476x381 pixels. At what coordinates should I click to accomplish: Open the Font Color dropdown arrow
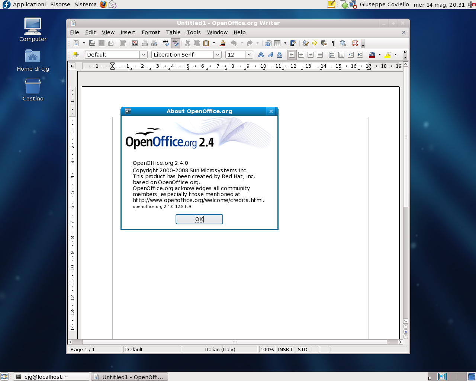[x=380, y=55]
